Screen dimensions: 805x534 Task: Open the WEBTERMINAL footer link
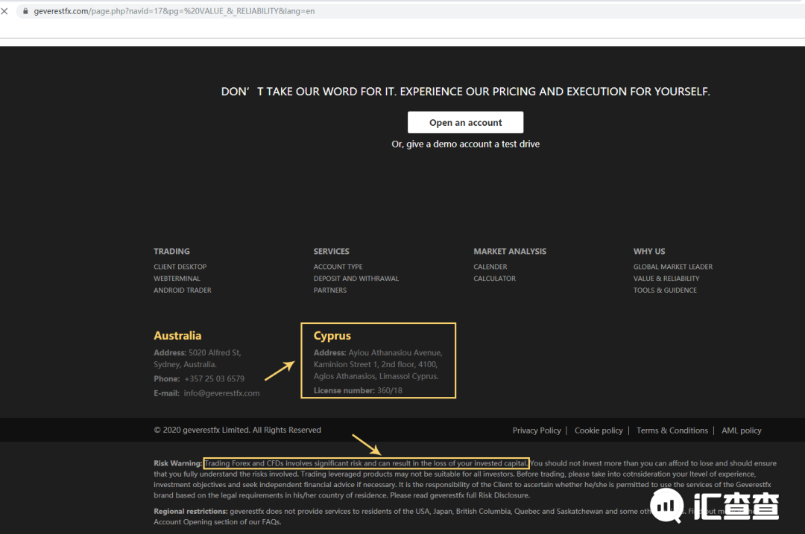click(x=177, y=279)
